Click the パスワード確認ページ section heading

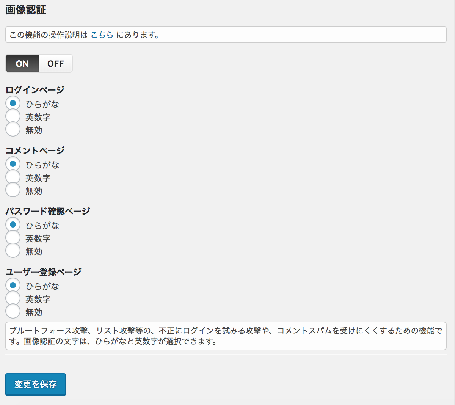click(48, 211)
